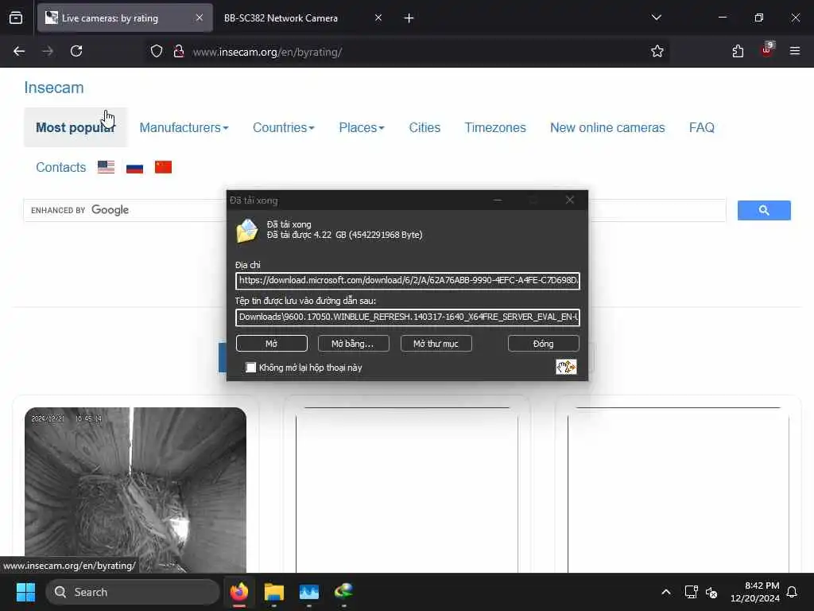Tick the Không mở lại hộp thoại này checkbox
The image size is (814, 611).
coord(251,368)
